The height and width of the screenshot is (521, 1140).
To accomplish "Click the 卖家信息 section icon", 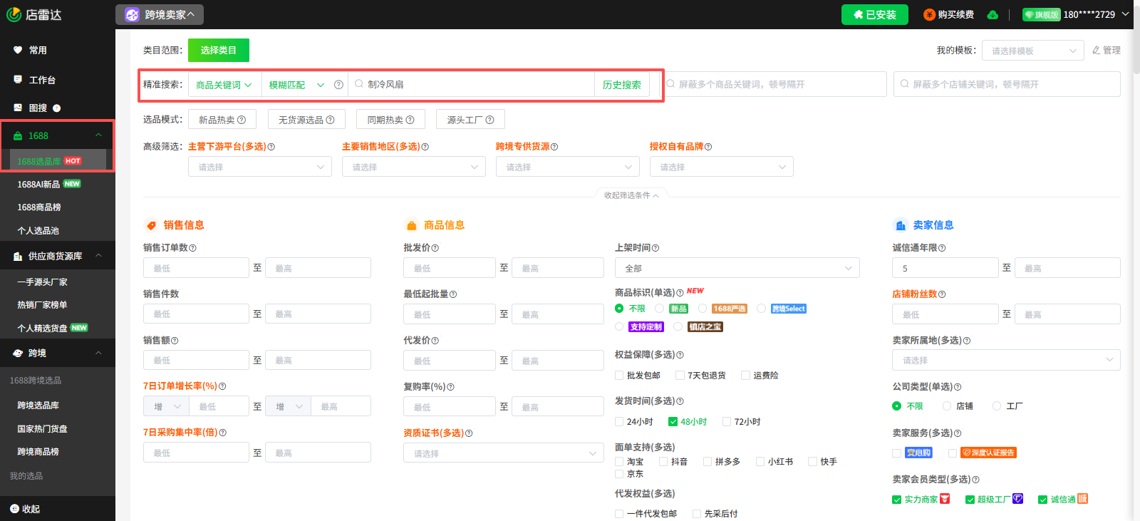I will 900,225.
